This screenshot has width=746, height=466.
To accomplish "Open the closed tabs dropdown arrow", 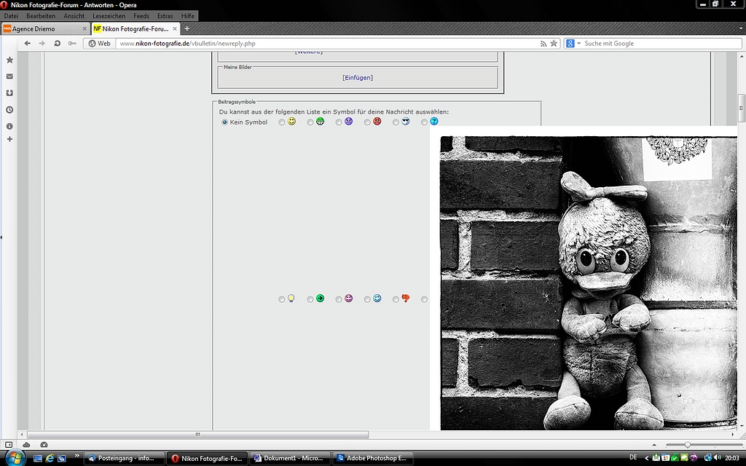I will (740, 28).
